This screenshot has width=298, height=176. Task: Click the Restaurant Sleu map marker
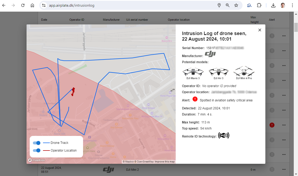tap(130, 115)
